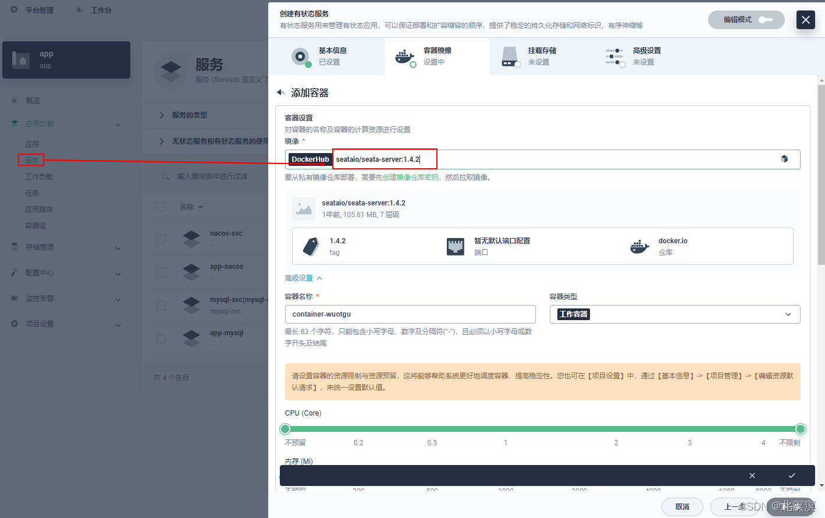Click the 概览 sidebar icon

pyautogui.click(x=15, y=100)
